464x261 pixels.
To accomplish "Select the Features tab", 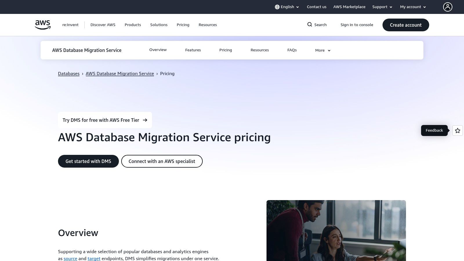I will [193, 50].
